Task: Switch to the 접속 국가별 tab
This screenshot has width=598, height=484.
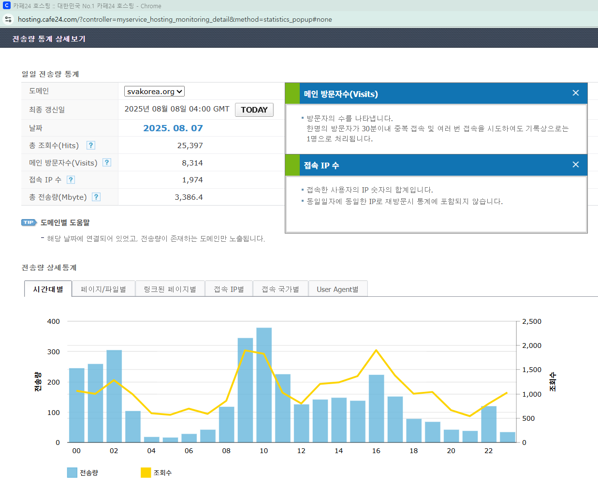Action: pyautogui.click(x=280, y=289)
